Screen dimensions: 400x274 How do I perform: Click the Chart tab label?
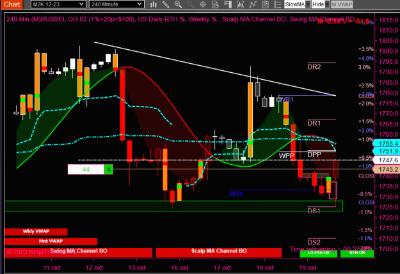point(12,4)
